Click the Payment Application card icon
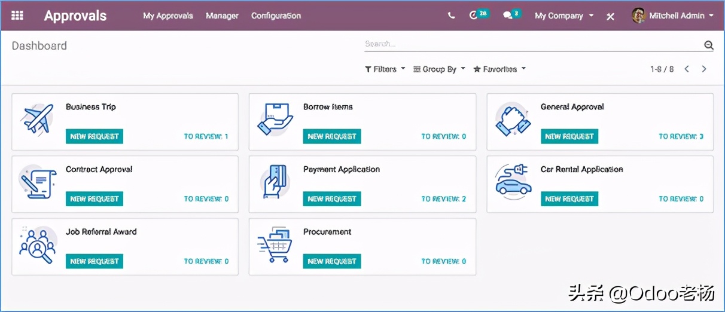The height and width of the screenshot is (312, 725). 275,182
